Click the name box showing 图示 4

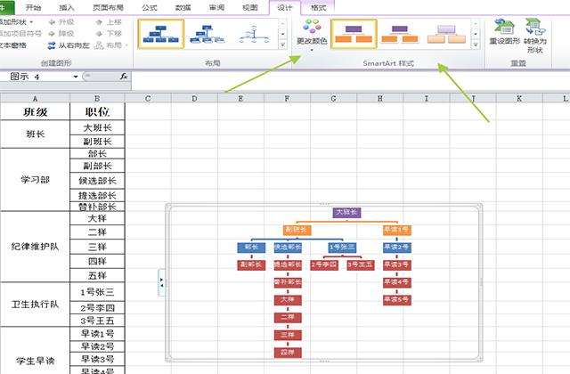(36, 77)
